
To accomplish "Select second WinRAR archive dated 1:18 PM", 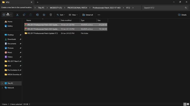I will (x=66, y=29).
